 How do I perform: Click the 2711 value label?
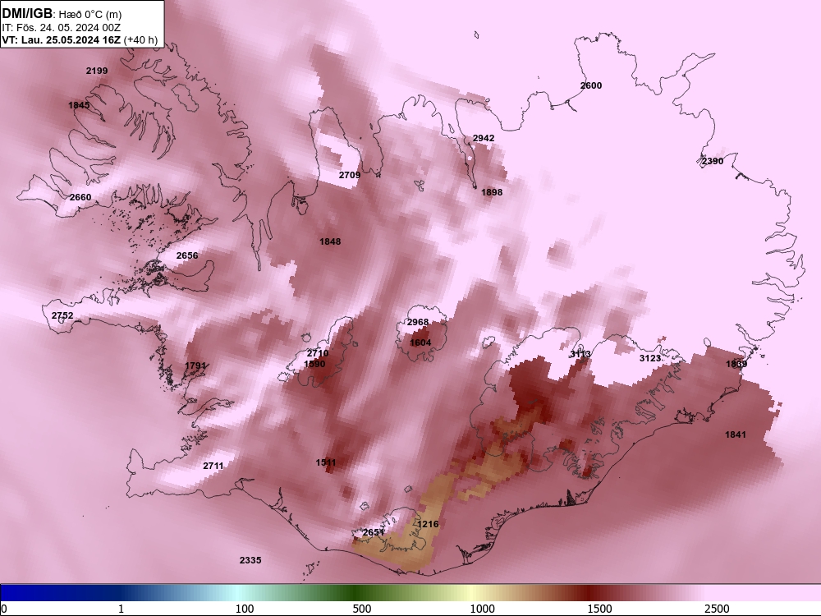point(213,466)
